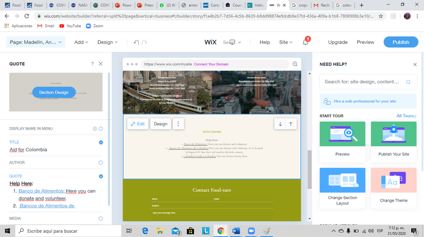This screenshot has height=237, width=424.
Task: Click Connect Your Domain link
Action: pos(211,64)
